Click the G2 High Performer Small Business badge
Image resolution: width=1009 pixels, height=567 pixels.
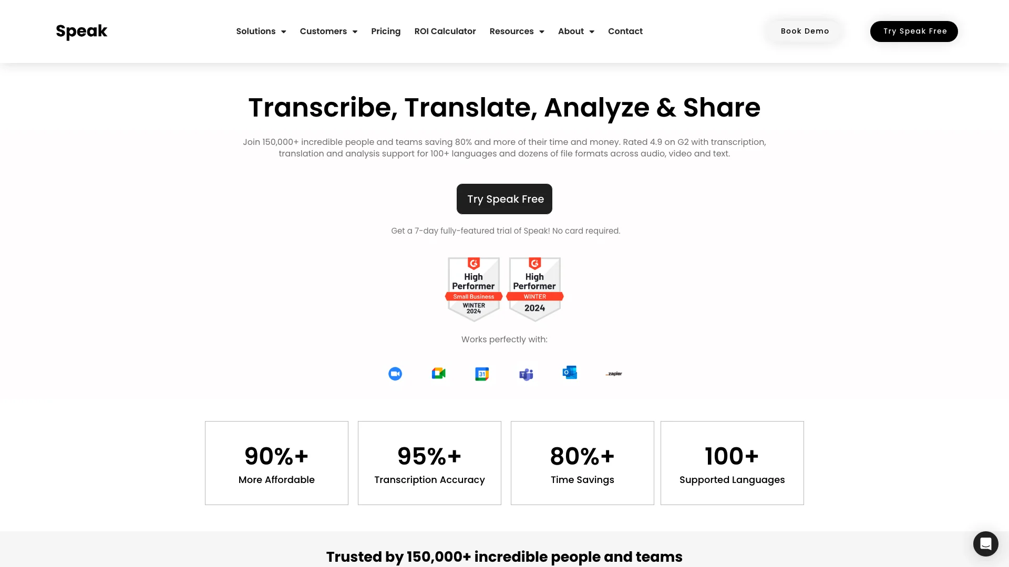pos(473,287)
